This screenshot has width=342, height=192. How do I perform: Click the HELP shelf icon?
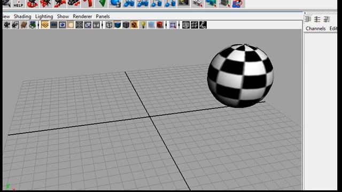pos(18,4)
